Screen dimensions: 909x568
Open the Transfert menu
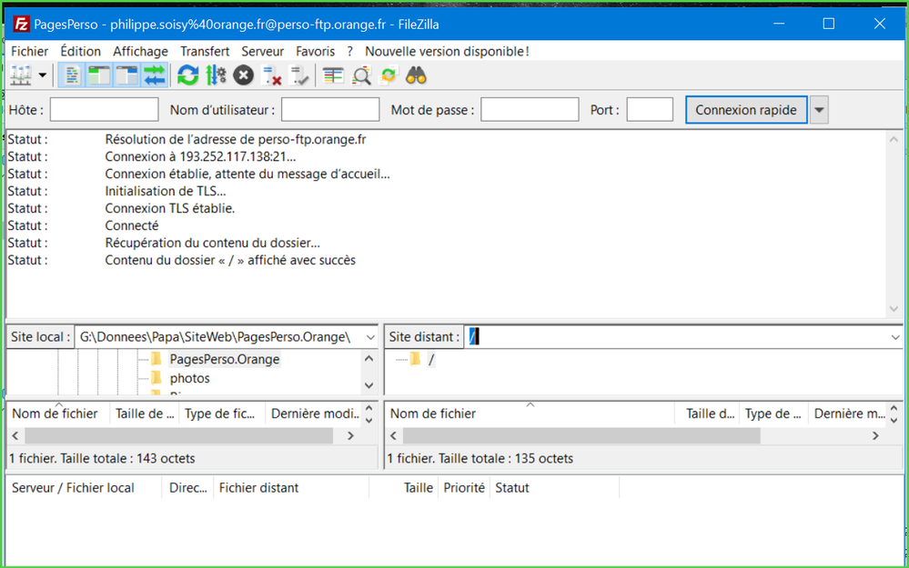(205, 52)
